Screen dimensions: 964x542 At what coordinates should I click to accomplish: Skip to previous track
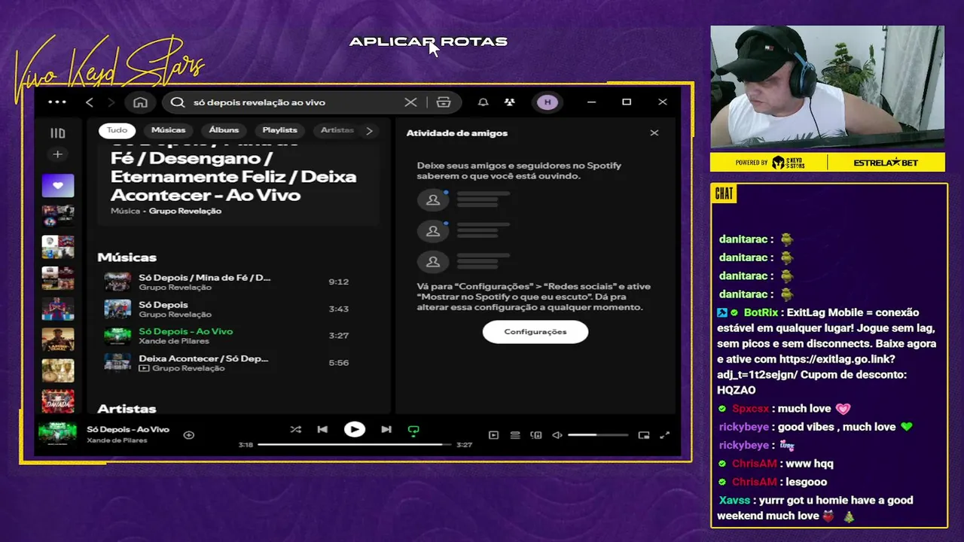pyautogui.click(x=322, y=430)
